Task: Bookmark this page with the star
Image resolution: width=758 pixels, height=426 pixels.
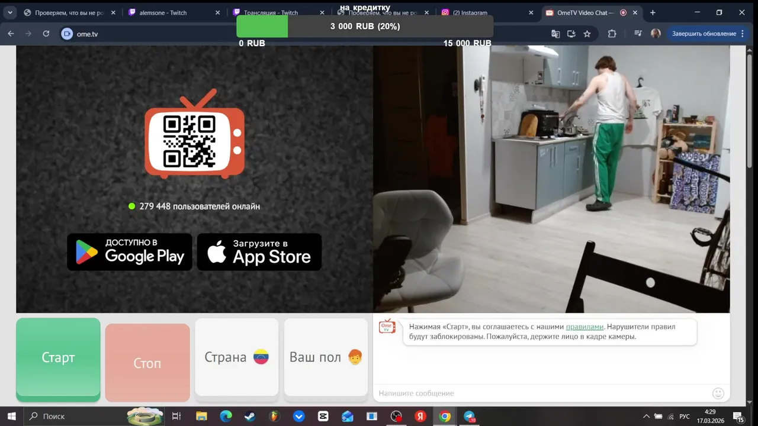Action: pos(587,34)
